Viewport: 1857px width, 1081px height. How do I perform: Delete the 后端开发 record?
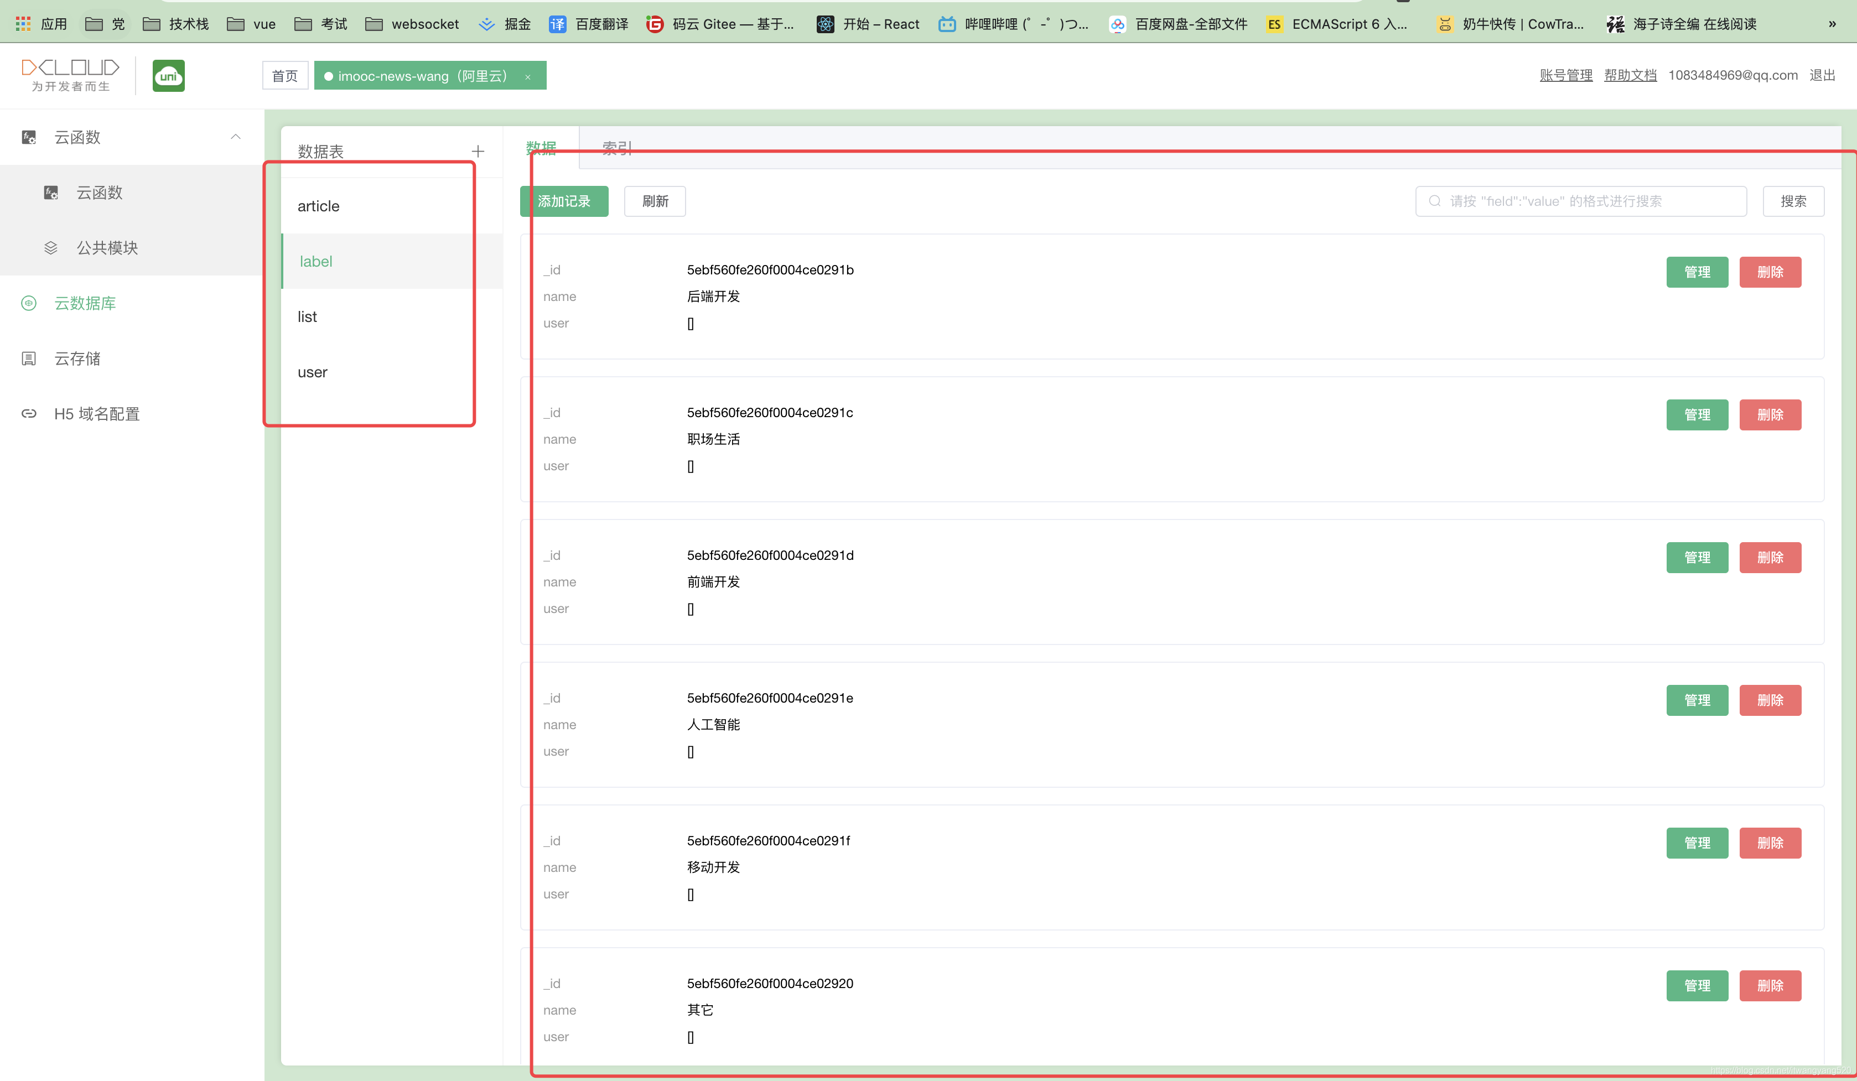[x=1771, y=272]
